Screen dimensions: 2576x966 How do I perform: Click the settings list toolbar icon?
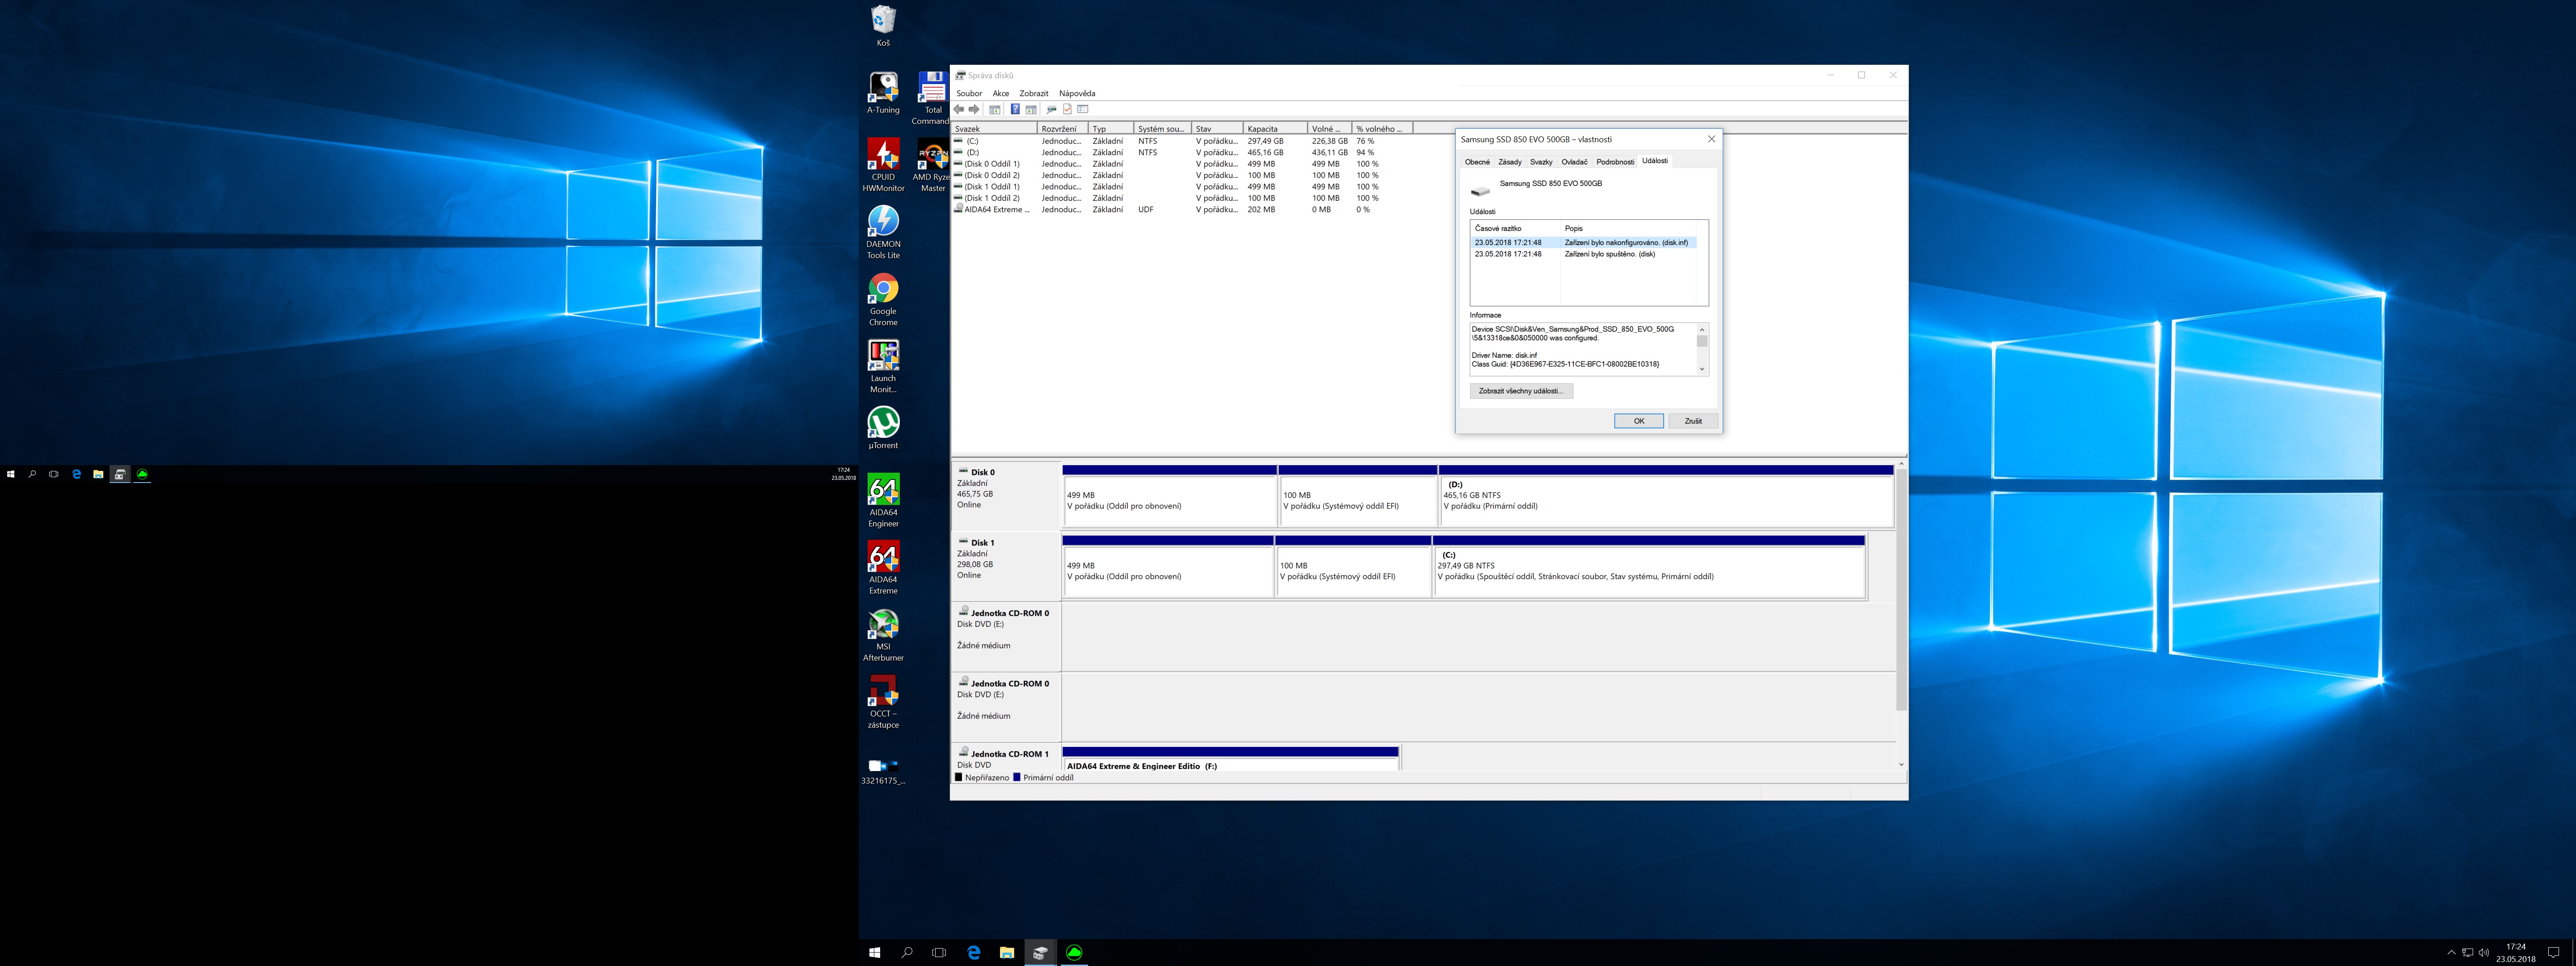1083,109
